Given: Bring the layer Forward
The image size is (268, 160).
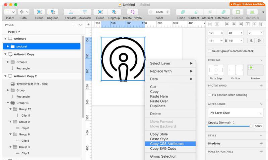Looking at the screenshot, I should [71, 12].
